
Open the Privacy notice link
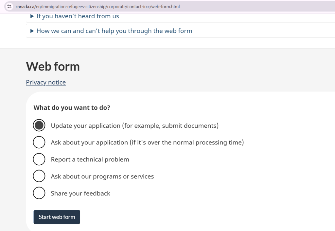point(46,82)
